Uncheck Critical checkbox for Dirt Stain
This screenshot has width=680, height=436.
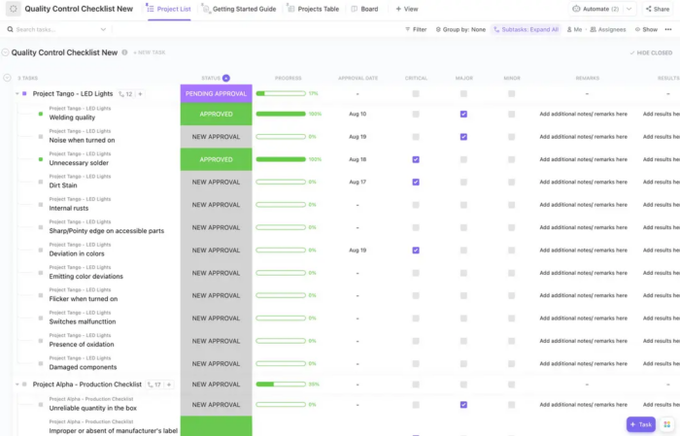click(416, 182)
